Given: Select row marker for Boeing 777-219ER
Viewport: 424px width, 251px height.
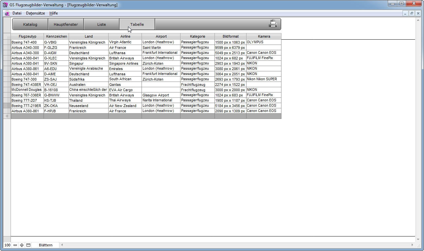Looking at the screenshot, I should 7,106.
